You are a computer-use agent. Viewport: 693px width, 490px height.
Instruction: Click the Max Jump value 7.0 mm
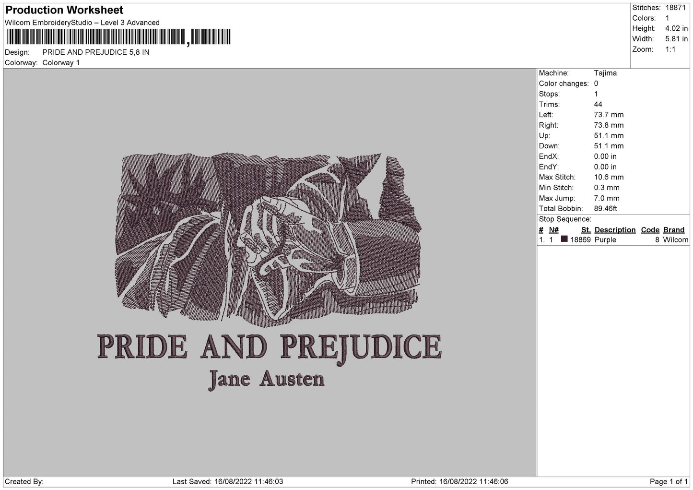607,198
